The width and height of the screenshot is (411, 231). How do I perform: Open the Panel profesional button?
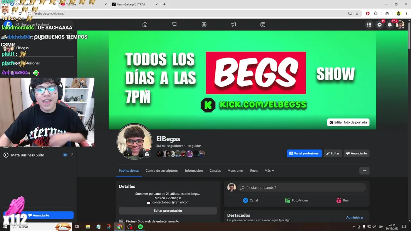(304, 153)
